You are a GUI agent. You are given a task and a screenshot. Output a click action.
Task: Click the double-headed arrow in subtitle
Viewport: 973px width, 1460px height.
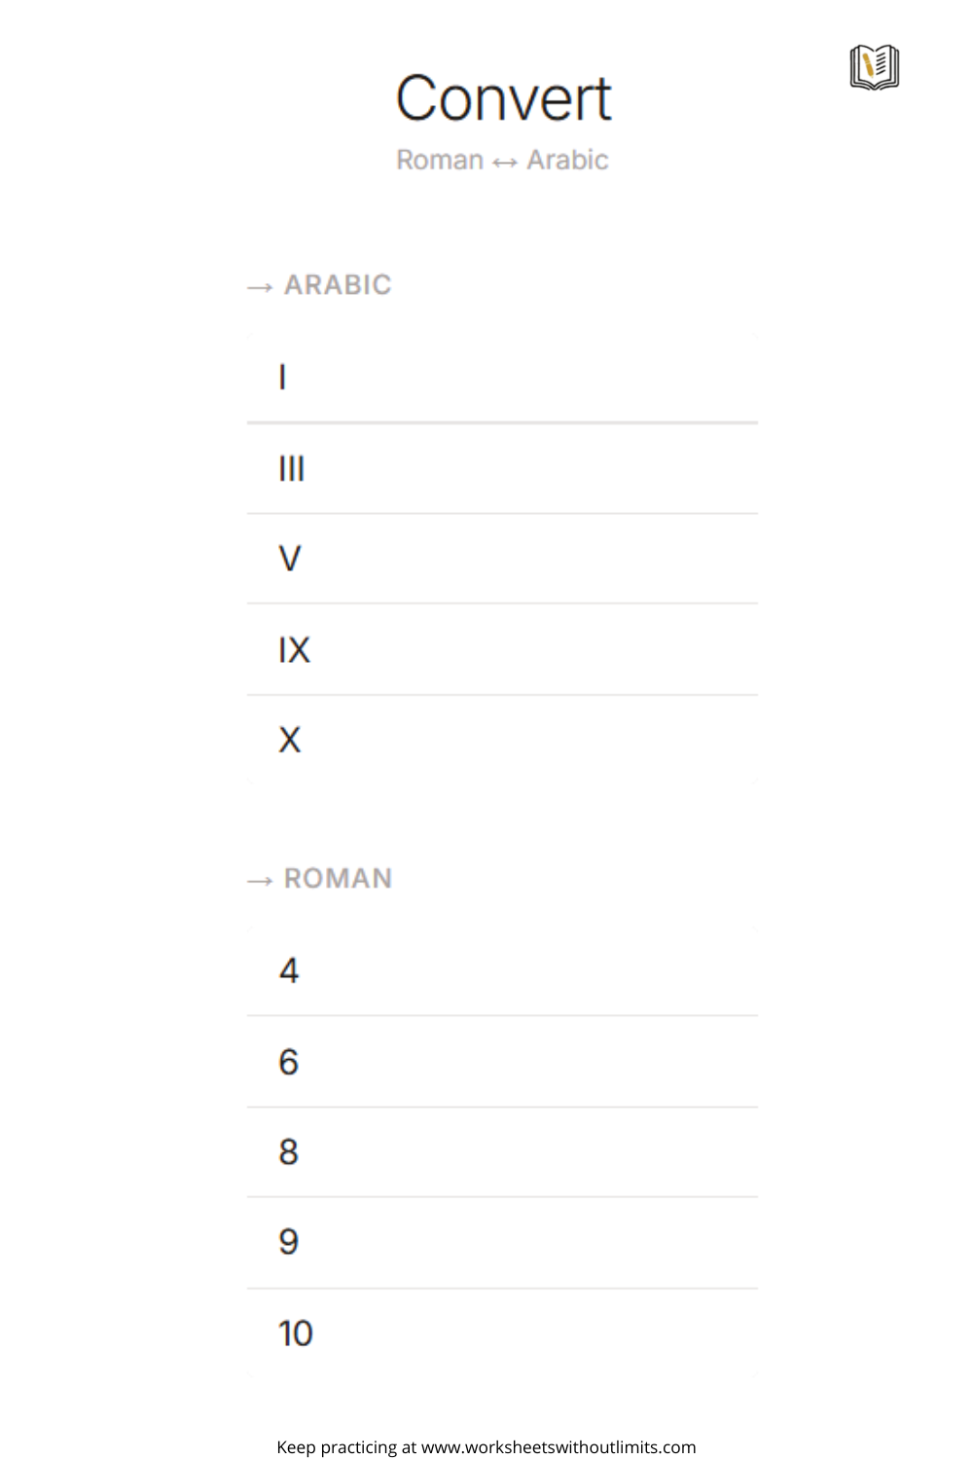pyautogui.click(x=505, y=163)
